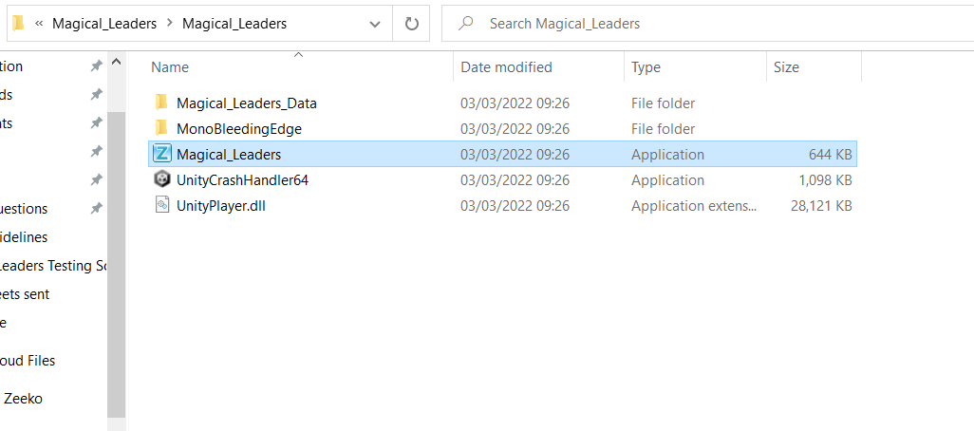Click the pin icon beside 'uestions'
Screen dimensions: 974x431
coord(96,209)
